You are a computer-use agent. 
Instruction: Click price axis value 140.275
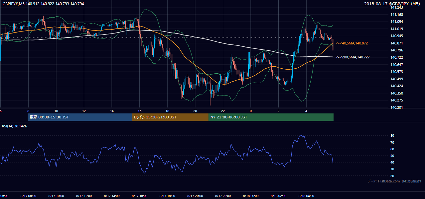tap(397, 100)
